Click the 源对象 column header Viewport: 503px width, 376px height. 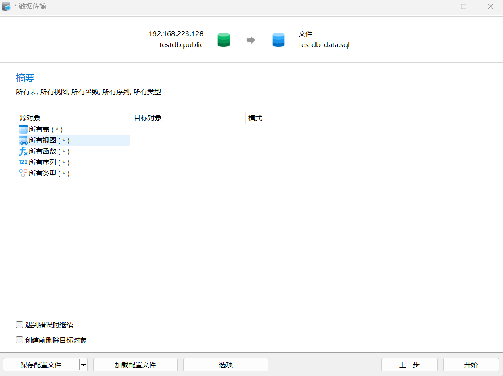click(x=73, y=118)
